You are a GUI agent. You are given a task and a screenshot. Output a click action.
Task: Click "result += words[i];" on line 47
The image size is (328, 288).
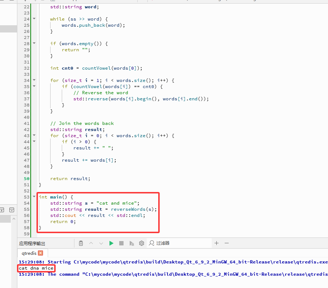(89, 160)
